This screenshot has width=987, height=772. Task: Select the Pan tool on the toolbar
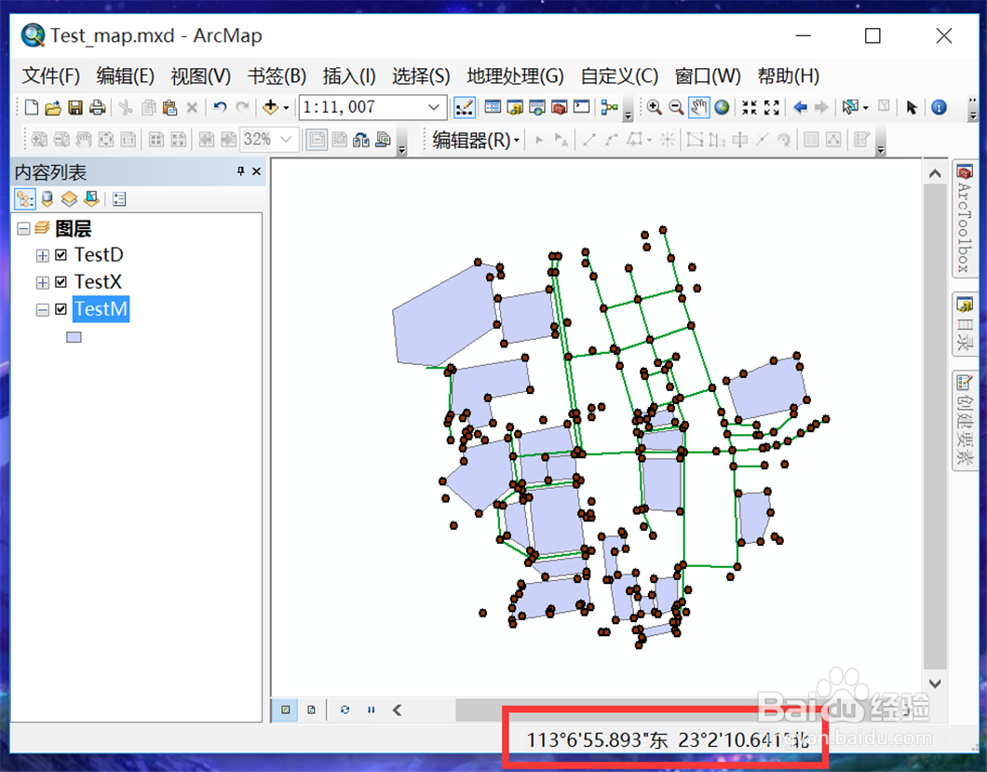tap(698, 107)
